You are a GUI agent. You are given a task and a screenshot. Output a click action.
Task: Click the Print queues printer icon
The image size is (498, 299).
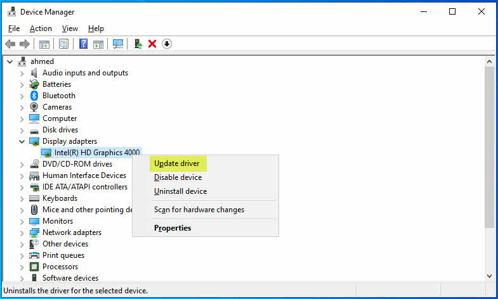point(34,255)
